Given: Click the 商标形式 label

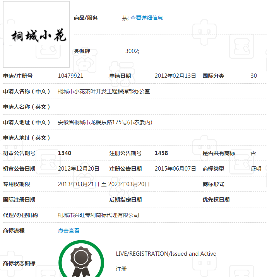Looking at the screenshot, I should click(x=213, y=184).
